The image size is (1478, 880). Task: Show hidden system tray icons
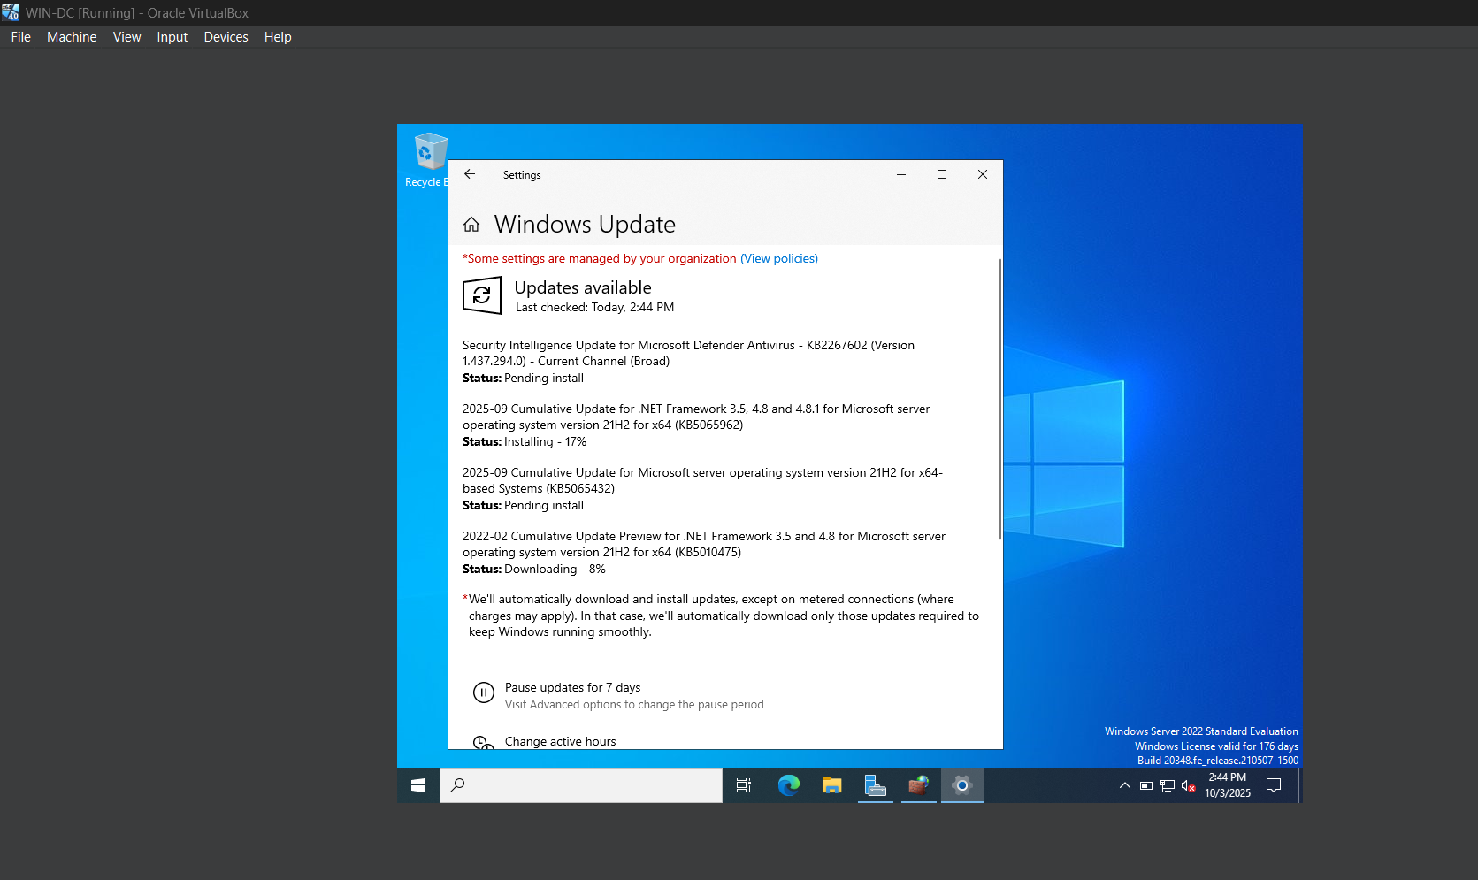pyautogui.click(x=1125, y=785)
